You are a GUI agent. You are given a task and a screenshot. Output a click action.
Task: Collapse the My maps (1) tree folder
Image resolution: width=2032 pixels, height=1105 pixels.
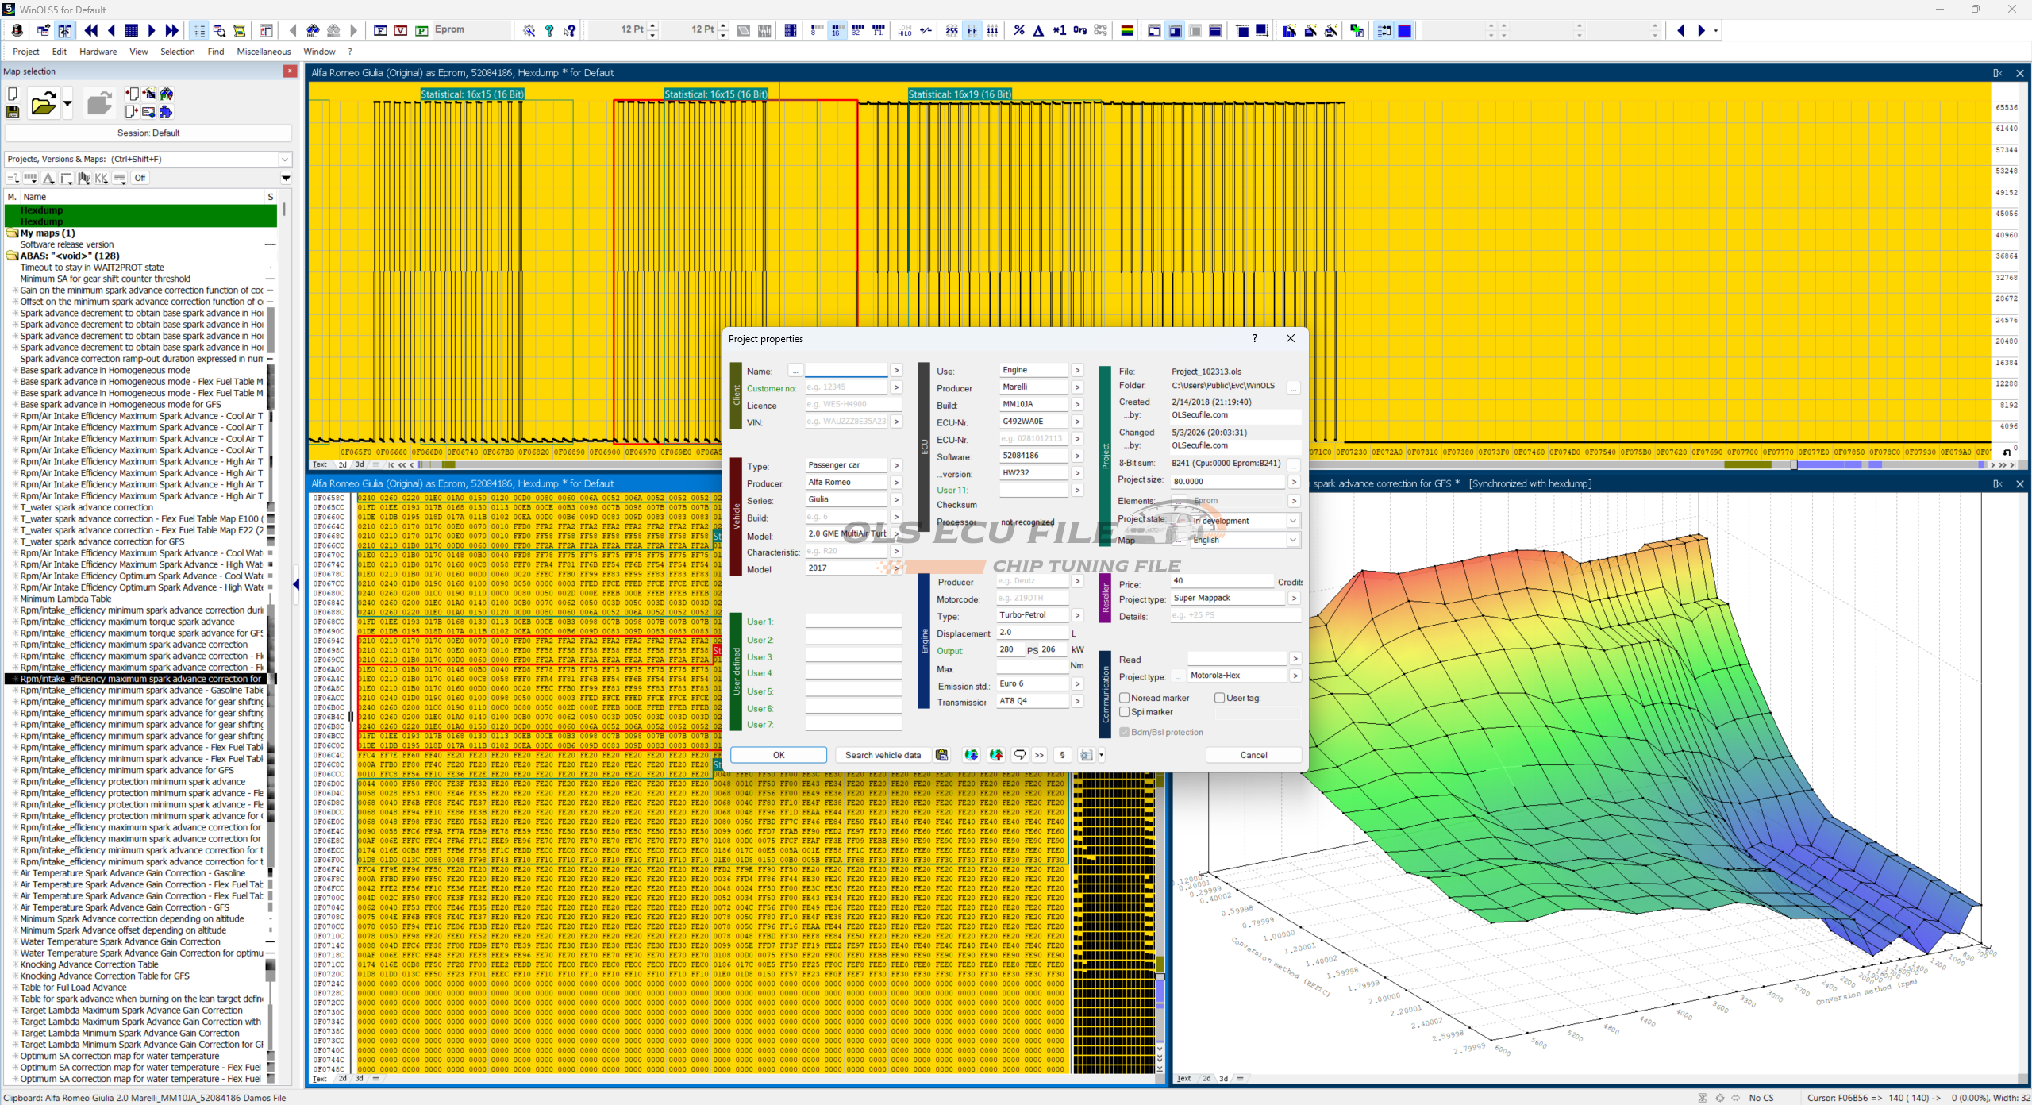pyautogui.click(x=12, y=233)
